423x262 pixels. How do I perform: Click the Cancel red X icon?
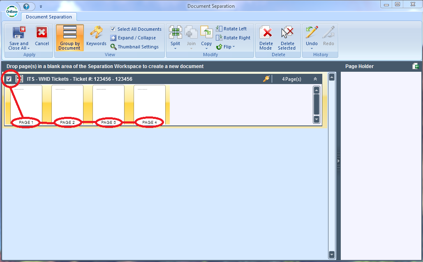(x=42, y=32)
